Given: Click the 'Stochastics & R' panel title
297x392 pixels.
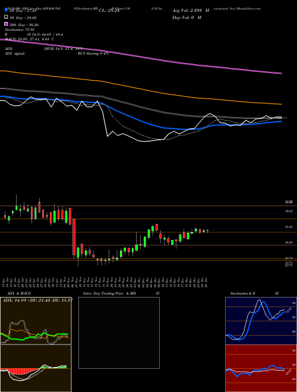Looking at the screenshot, I should tap(243, 293).
